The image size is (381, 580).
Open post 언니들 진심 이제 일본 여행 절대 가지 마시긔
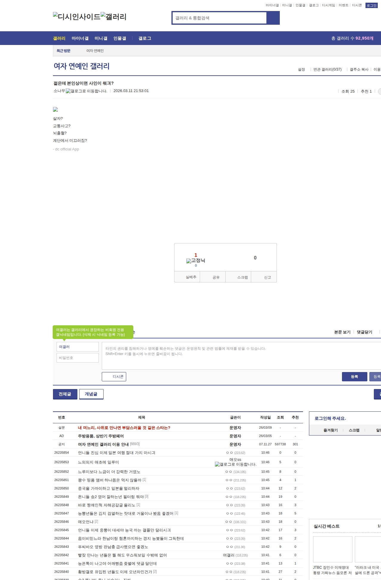point(116,453)
